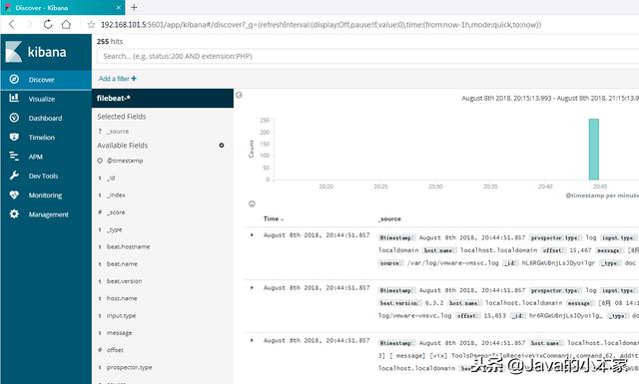This screenshot has width=639, height=384.
Task: Click the browser back arrow
Action: point(11,24)
